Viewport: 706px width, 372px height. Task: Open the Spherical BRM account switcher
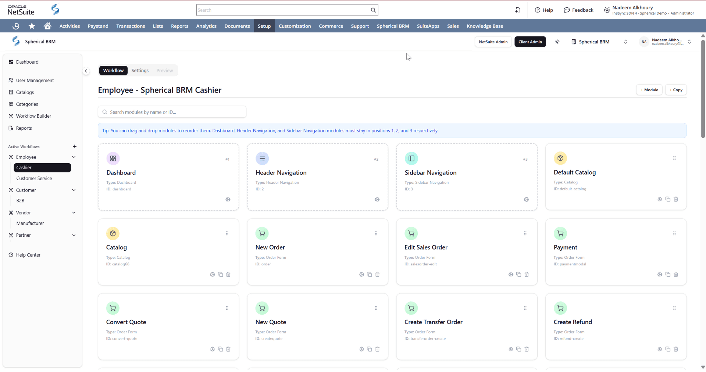click(x=599, y=42)
